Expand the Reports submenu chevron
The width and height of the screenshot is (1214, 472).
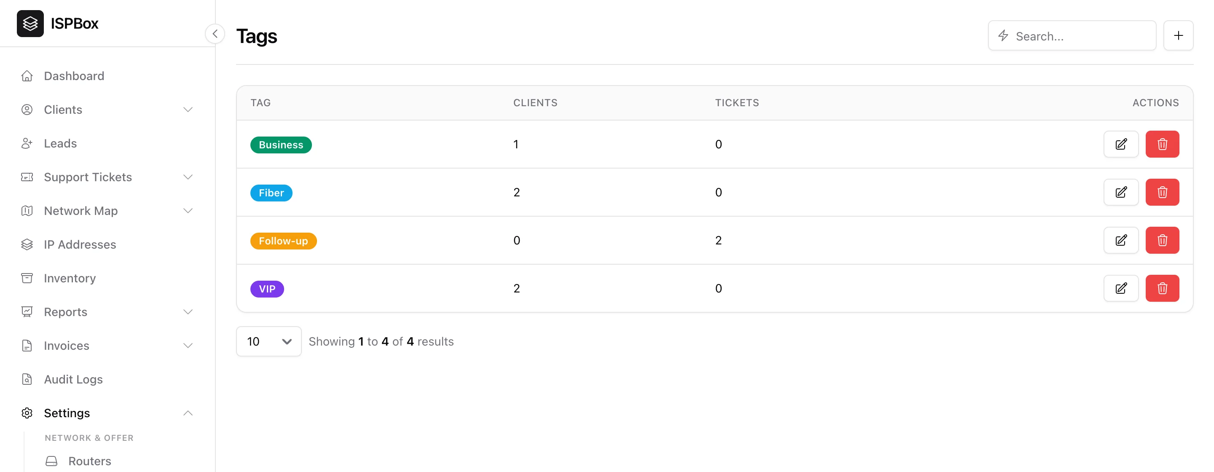pyautogui.click(x=188, y=312)
